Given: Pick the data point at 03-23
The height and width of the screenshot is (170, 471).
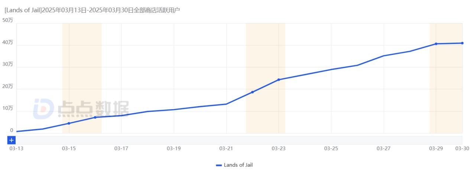Looking at the screenshot, I should (x=279, y=80).
